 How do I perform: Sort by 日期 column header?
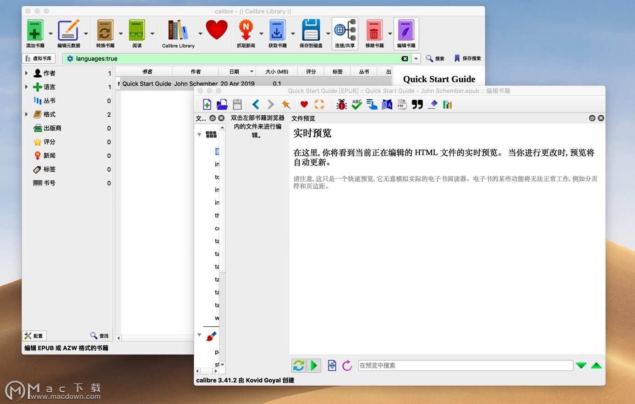(x=238, y=71)
